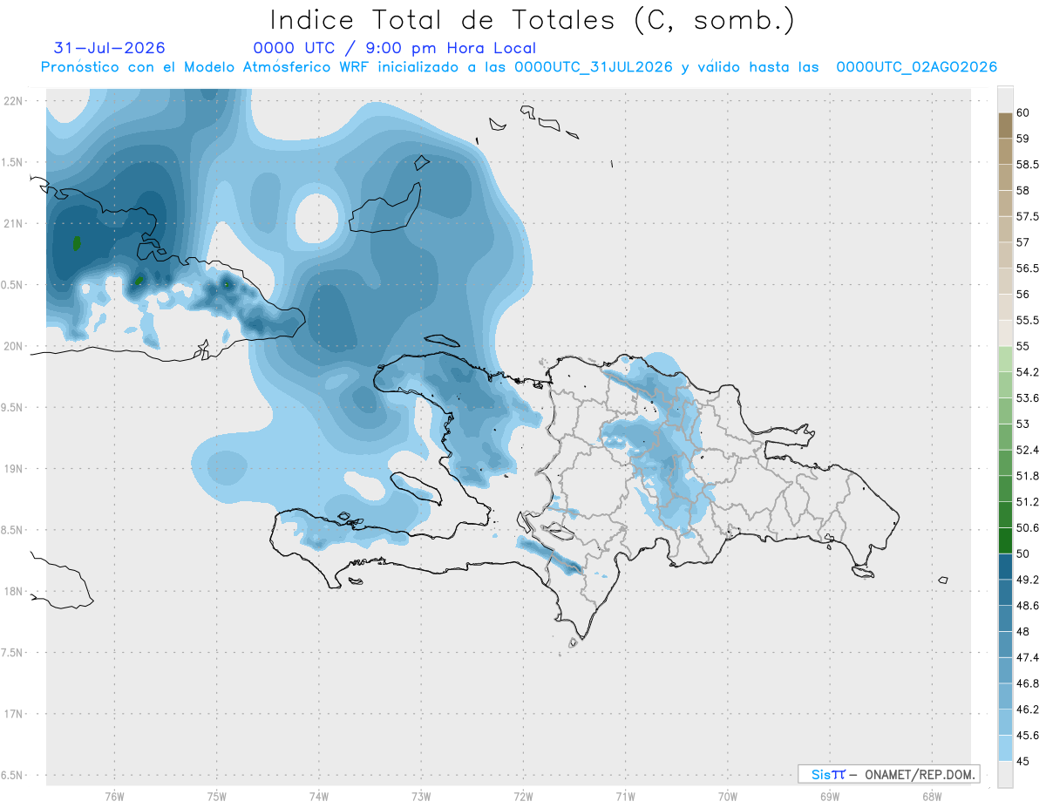1046x808 pixels.
Task: Click legend value "53.6"
Action: click(x=1028, y=398)
